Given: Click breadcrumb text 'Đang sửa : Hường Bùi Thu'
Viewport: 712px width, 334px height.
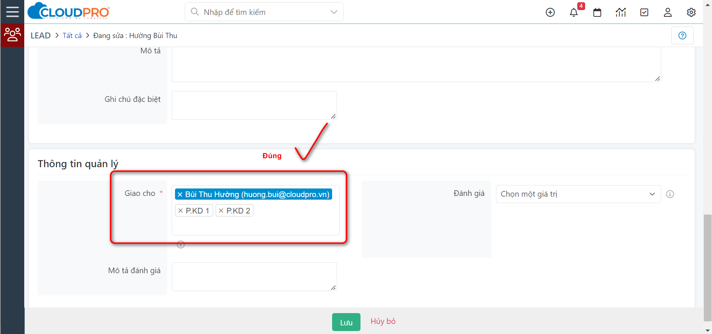Looking at the screenshot, I should coord(135,35).
